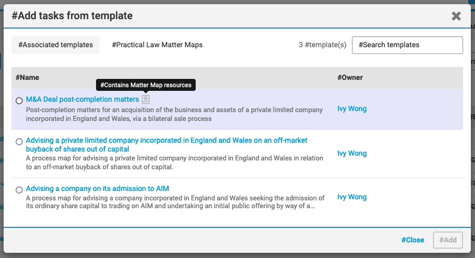Choose the off-market buyback of shares template radio
The image size is (475, 258).
[x=19, y=141]
